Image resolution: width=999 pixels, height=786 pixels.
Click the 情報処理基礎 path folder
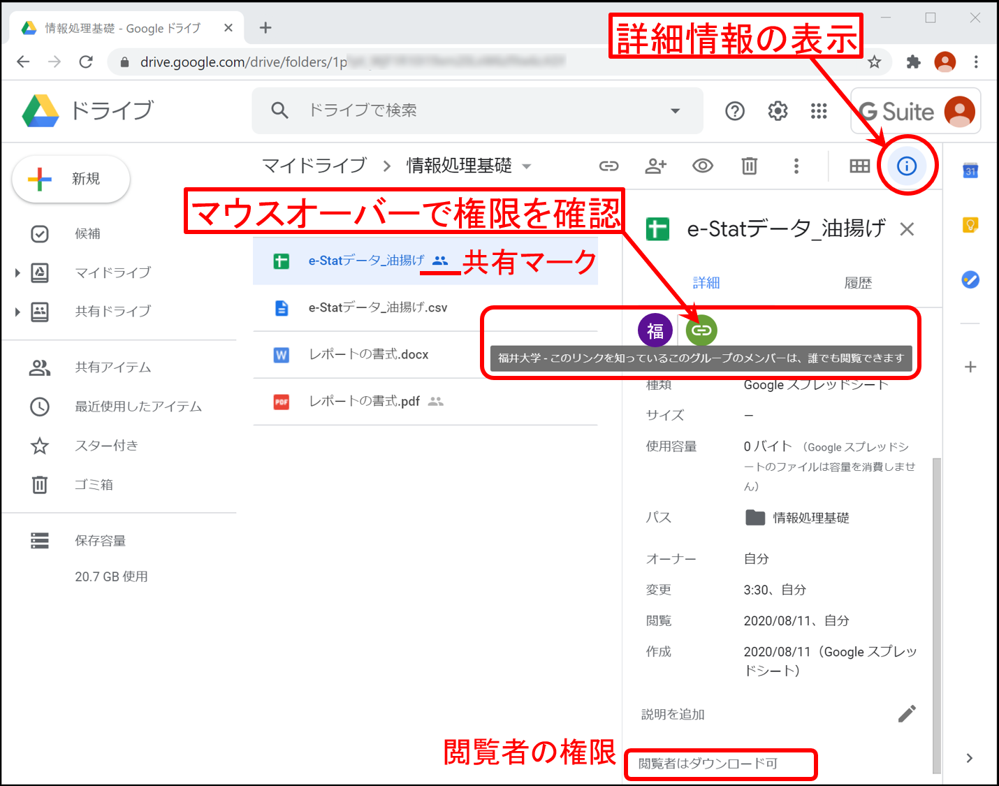coord(797,518)
